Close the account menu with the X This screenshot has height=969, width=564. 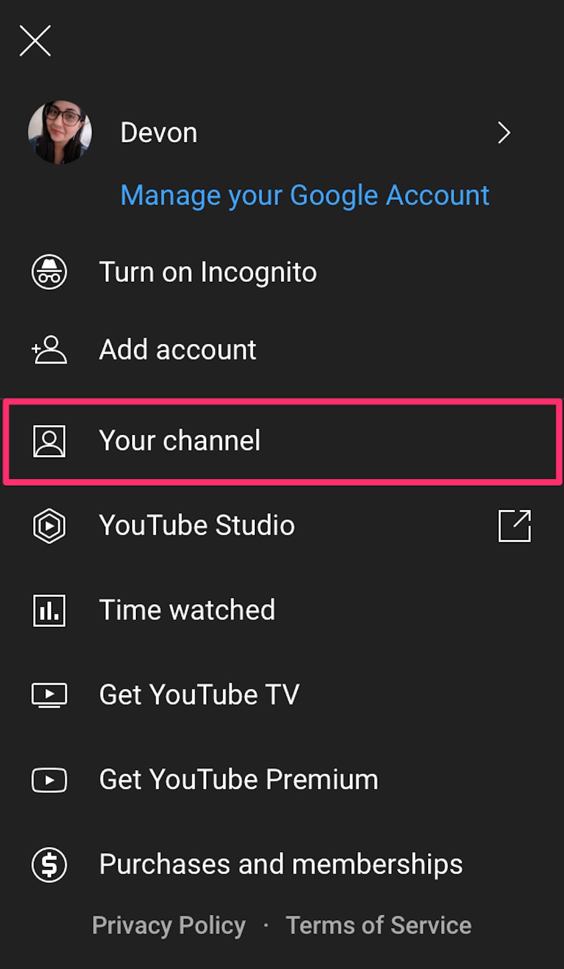(35, 41)
